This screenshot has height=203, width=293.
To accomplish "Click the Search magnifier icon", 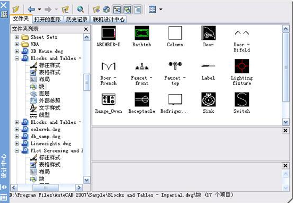I will 80,9.
